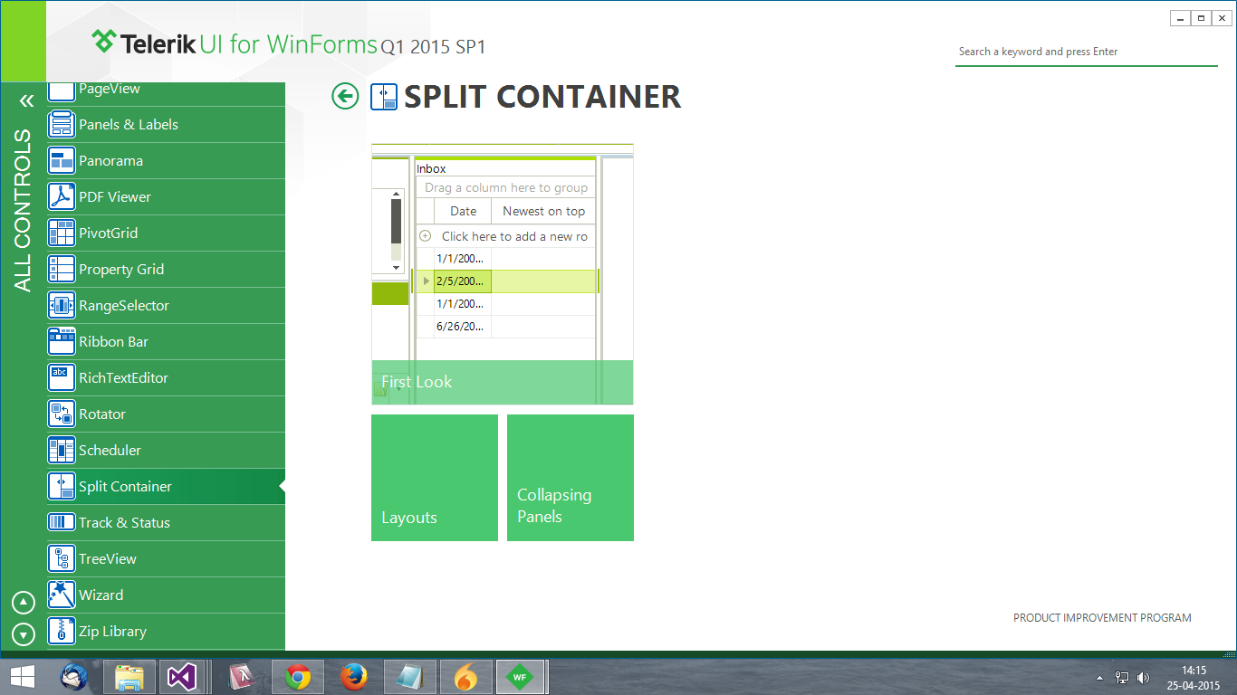Click the search keyword input field
The image size is (1237, 695).
coord(1087,52)
